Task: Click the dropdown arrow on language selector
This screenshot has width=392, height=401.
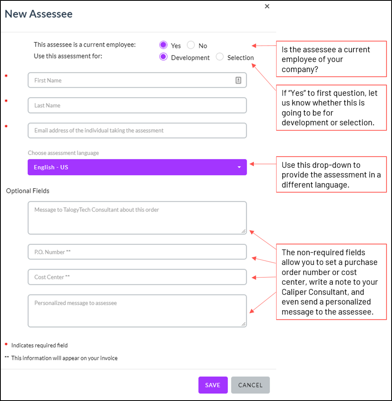Action: point(239,167)
